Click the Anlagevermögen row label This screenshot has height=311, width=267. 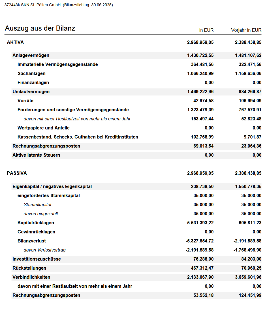31,56
